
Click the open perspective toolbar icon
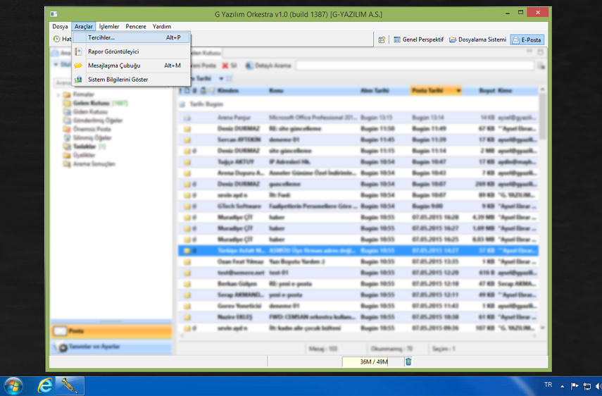[382, 39]
